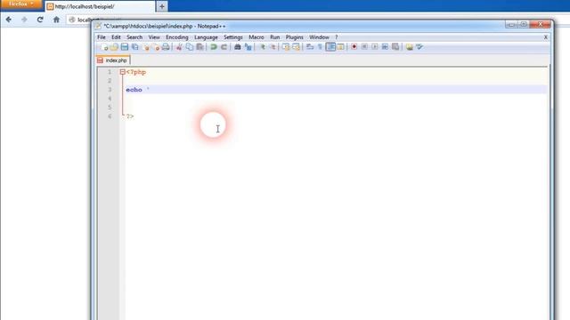Play back the recorded macro
Viewport: 570px width, 320px height.
tap(374, 47)
